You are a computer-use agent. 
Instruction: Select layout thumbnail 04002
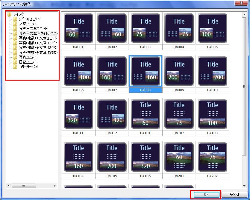pyautogui.click(x=112, y=28)
